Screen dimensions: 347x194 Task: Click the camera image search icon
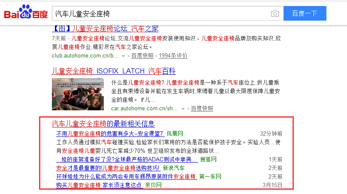[x=275, y=14]
